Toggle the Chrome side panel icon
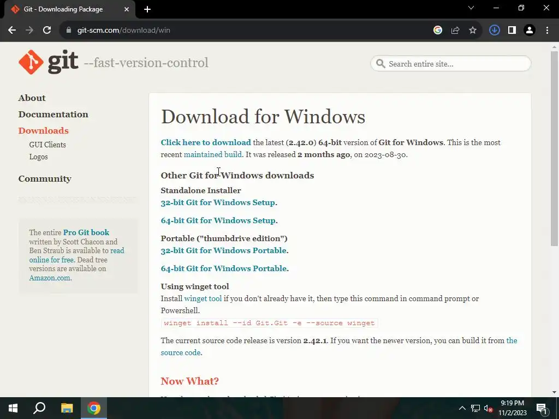Screen dimensions: 559x419 pos(512,31)
